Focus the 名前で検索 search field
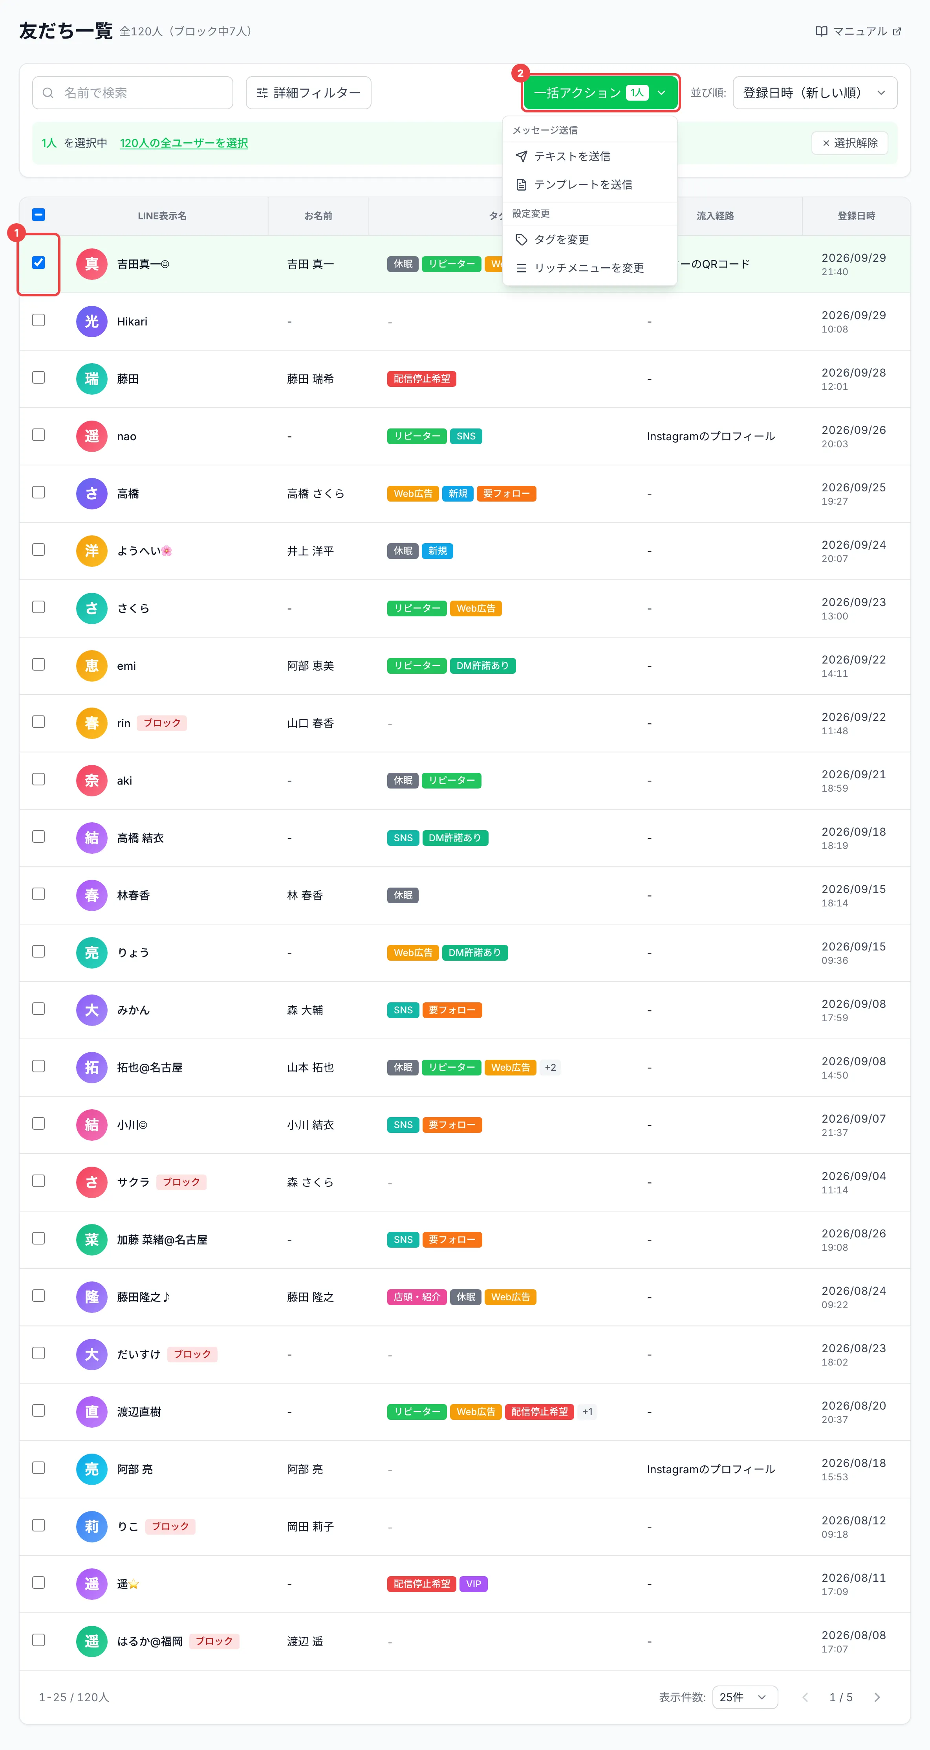 point(132,92)
